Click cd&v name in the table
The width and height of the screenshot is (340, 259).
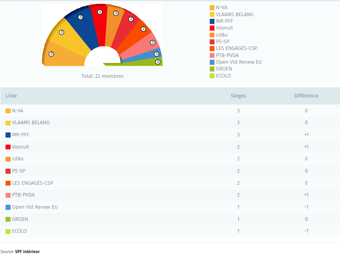[18, 159]
